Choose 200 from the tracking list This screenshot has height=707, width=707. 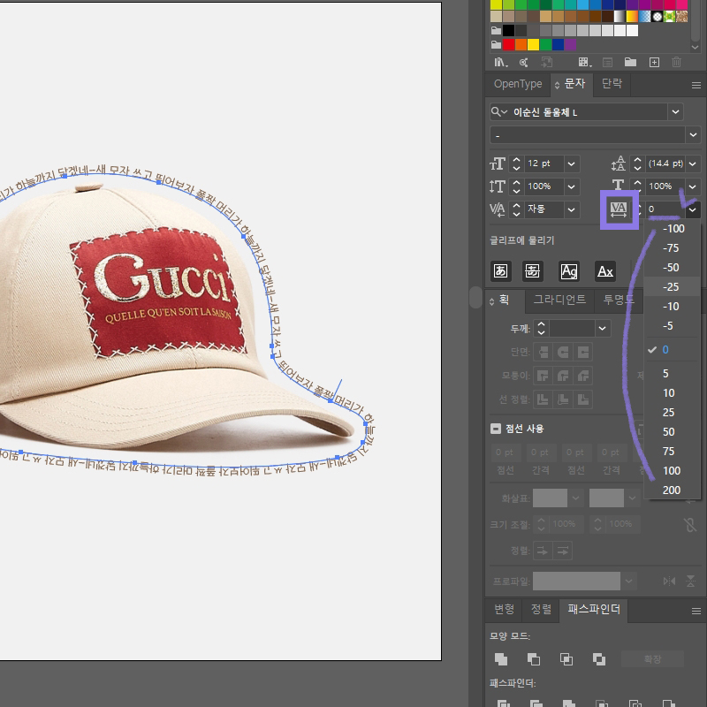[673, 490]
